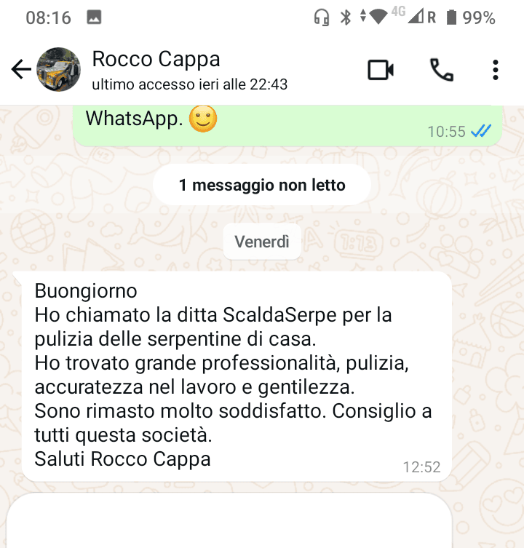The image size is (524, 548).
Task: Tap the 10:55 timestamp on sent message
Action: 446,132
